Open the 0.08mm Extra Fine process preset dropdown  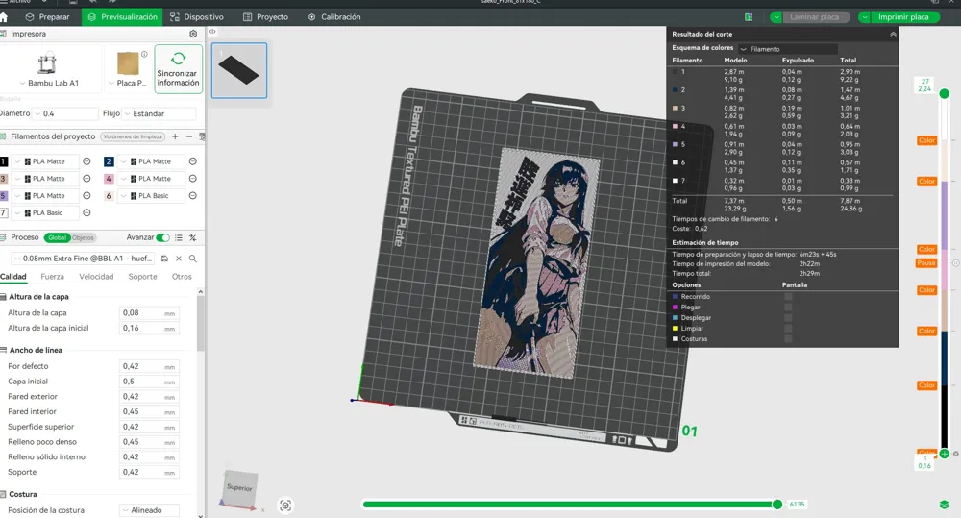pyautogui.click(x=85, y=259)
